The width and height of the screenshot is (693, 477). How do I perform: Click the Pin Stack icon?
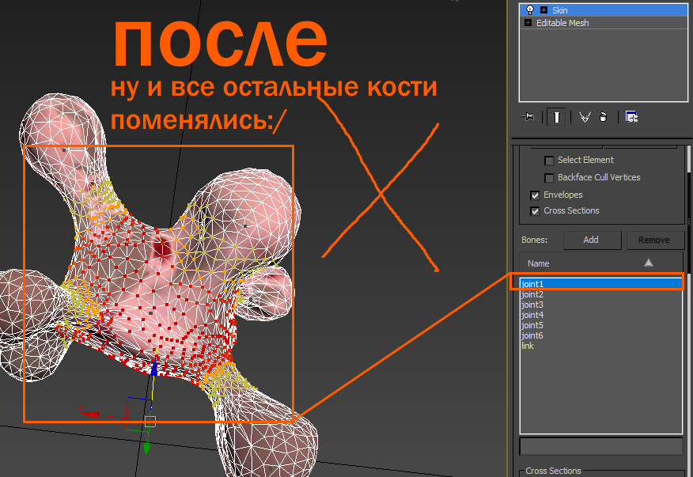point(528,117)
